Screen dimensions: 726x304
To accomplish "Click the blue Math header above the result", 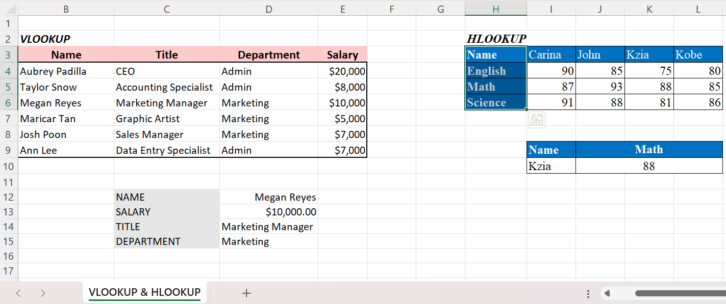I will [649, 150].
